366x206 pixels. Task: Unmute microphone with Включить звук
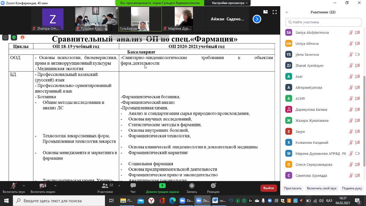pos(13,186)
